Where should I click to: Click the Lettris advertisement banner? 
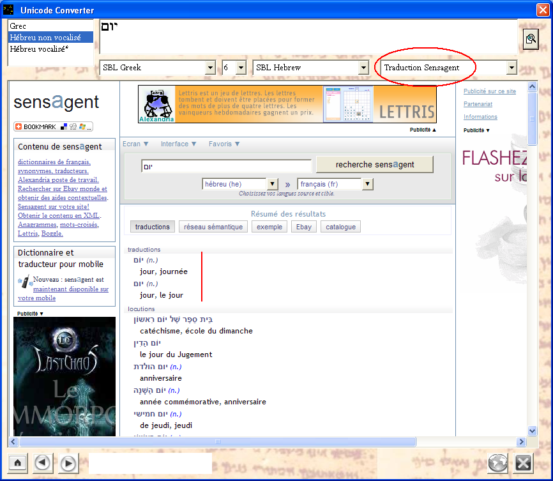[x=287, y=104]
